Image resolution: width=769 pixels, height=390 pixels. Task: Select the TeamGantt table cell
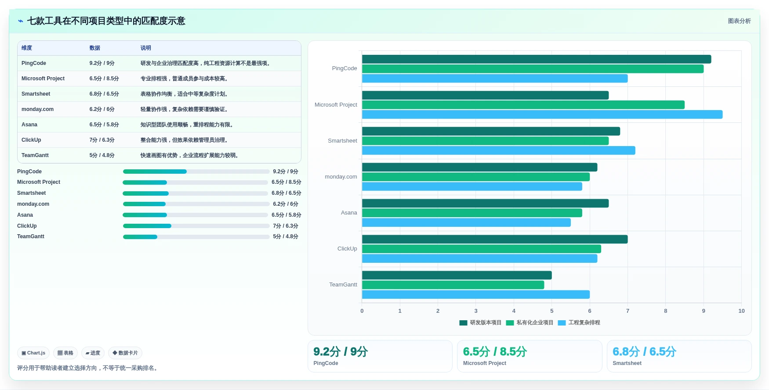tap(35, 155)
